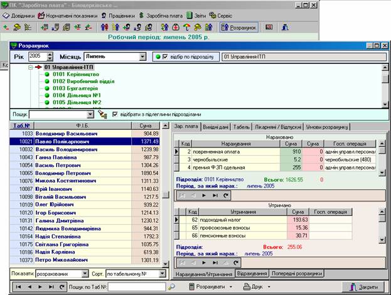Click the tree structure list toolbar icon
The image size is (391, 295).
(x=28, y=27)
